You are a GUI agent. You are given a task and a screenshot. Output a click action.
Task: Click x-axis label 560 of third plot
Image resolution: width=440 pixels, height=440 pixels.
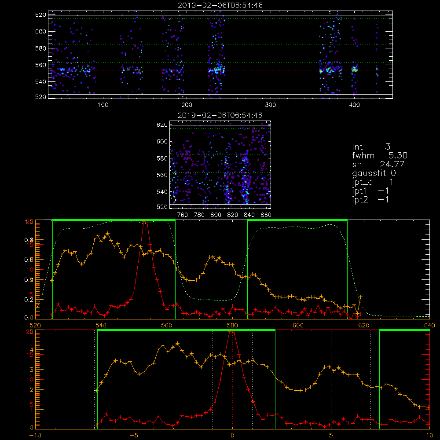167,325
